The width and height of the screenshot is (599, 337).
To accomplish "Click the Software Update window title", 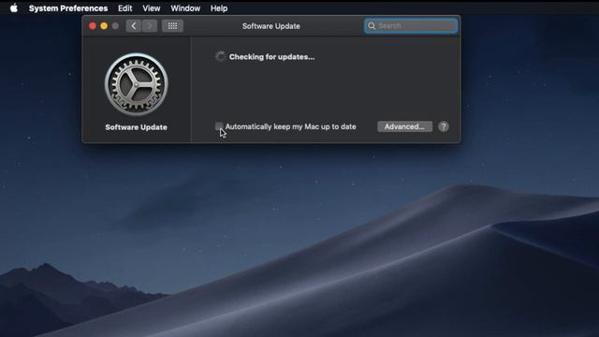I will click(x=270, y=26).
